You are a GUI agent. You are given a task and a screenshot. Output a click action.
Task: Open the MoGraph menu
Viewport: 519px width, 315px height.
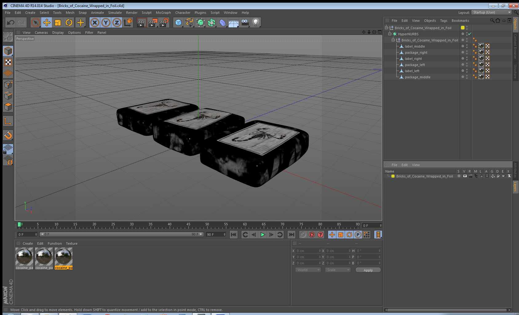163,13
